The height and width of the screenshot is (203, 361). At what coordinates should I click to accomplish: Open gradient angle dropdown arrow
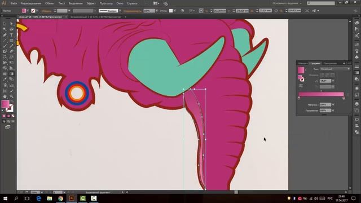click(333, 81)
